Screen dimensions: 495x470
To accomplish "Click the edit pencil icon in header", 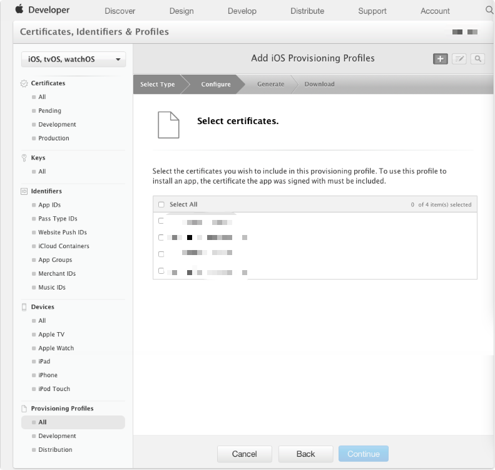I will pos(459,59).
